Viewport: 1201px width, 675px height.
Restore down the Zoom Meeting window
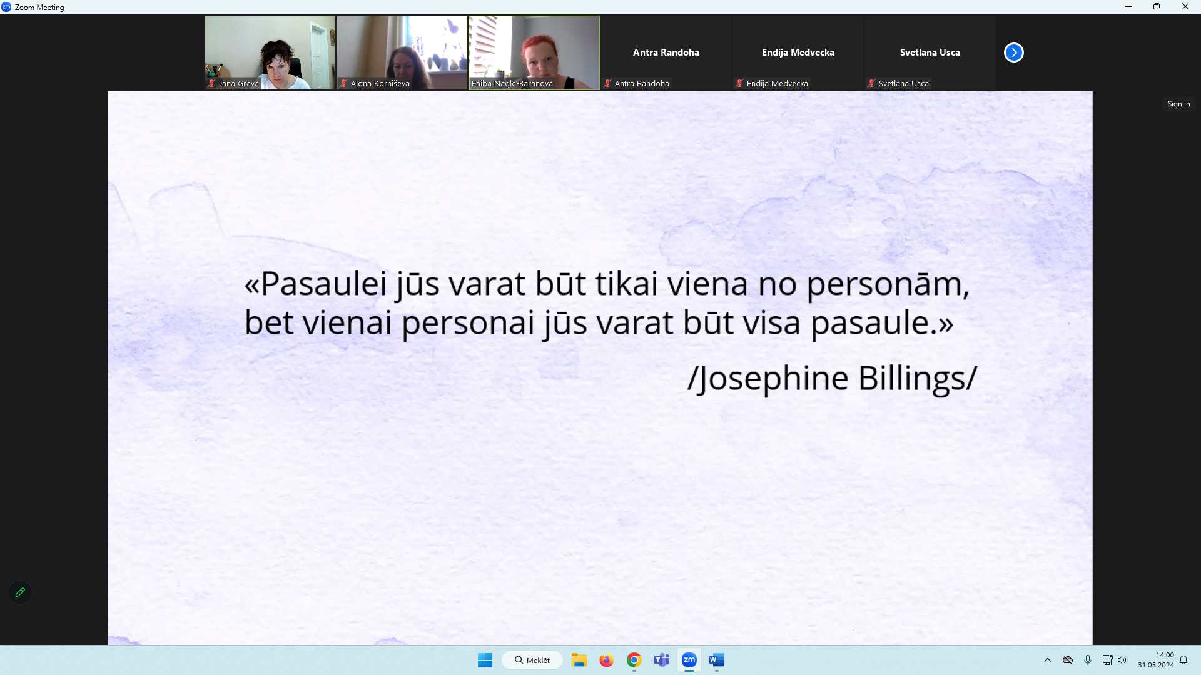[1157, 7]
